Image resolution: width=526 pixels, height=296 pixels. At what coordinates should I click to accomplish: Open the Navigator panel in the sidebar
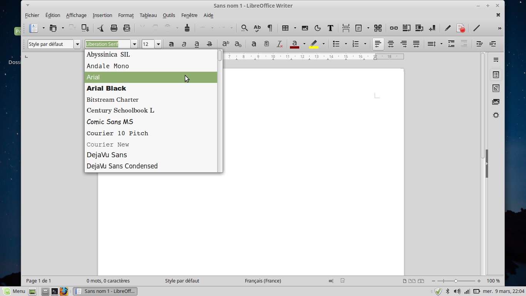(x=496, y=115)
